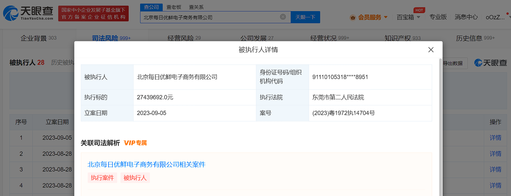Click the TianYanCha logo in header

[x=28, y=13]
